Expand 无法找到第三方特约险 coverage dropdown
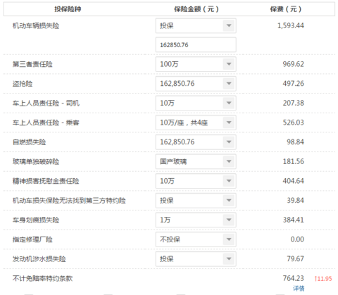This screenshot has height=295, width=338. (x=196, y=201)
